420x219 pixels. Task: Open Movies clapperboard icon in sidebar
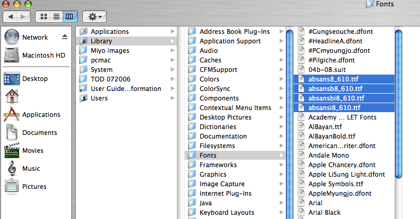[x=12, y=150]
